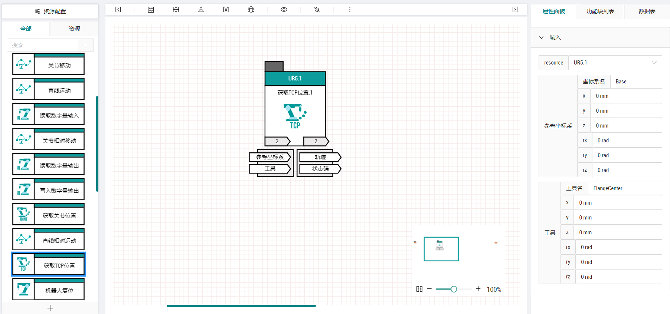
Task: Edit the 参考坐标系 rz value field
Action: point(627,170)
